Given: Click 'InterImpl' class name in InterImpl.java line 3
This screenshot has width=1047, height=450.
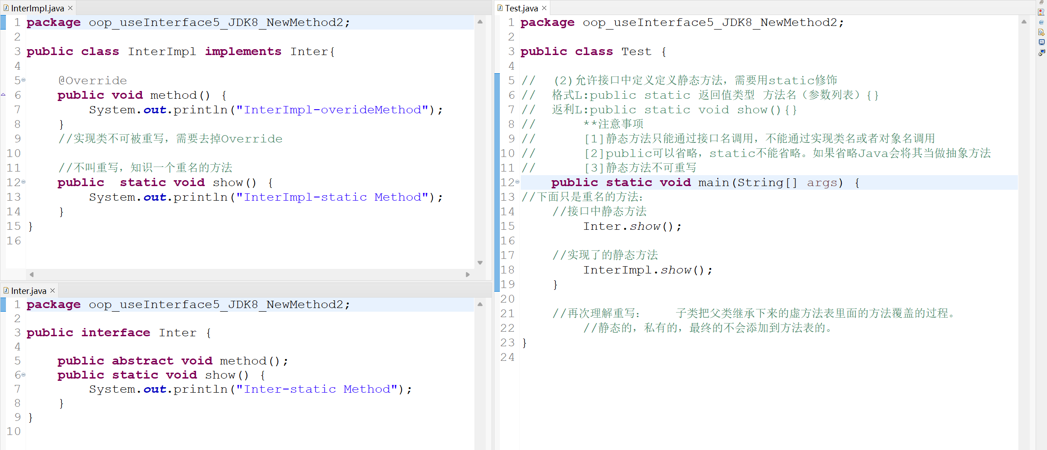Looking at the screenshot, I should [162, 51].
